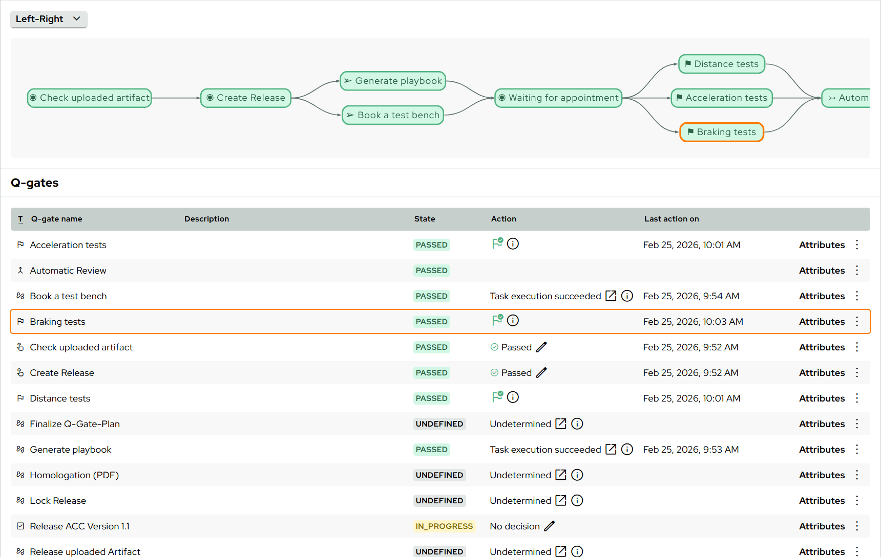Viewport: 881px width, 557px height.
Task: Click pencil icon next to No decision
Action: tap(549, 526)
